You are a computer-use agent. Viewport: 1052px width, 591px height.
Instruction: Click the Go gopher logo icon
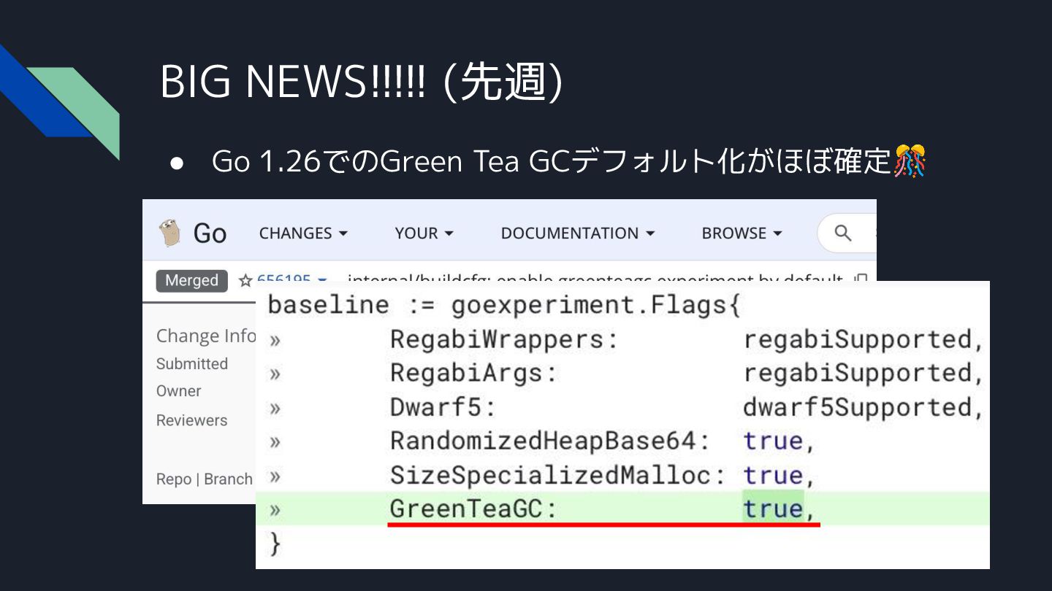pos(169,233)
